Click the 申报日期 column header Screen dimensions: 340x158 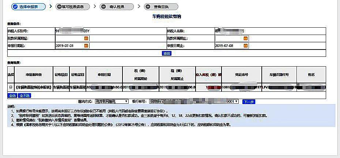(x=104, y=74)
